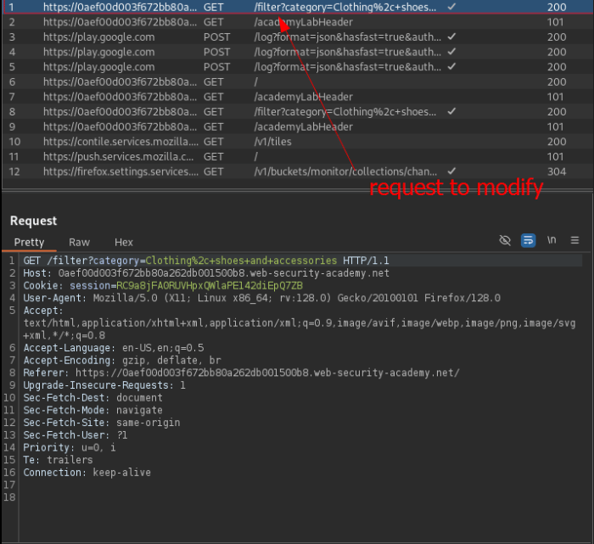Select row 12 firefox.settings.services host

tap(120, 171)
